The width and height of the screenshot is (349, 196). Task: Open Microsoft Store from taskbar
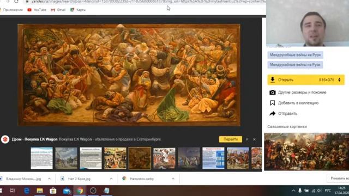tap(53, 191)
